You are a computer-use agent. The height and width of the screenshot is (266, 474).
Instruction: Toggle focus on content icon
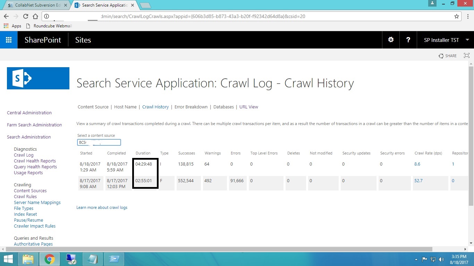click(467, 56)
